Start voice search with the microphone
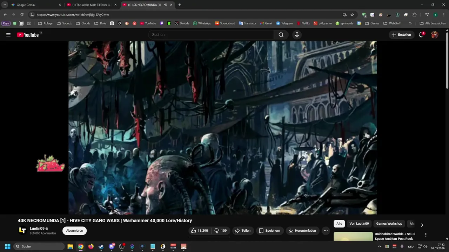The image size is (449, 252). point(297,35)
